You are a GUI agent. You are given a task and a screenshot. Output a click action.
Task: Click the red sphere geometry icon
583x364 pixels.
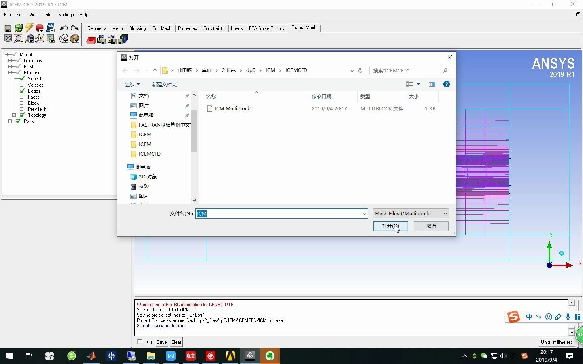point(40,28)
